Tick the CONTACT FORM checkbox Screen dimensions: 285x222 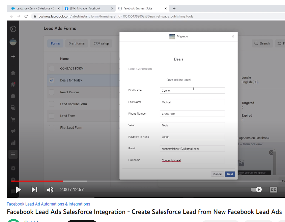point(52,68)
